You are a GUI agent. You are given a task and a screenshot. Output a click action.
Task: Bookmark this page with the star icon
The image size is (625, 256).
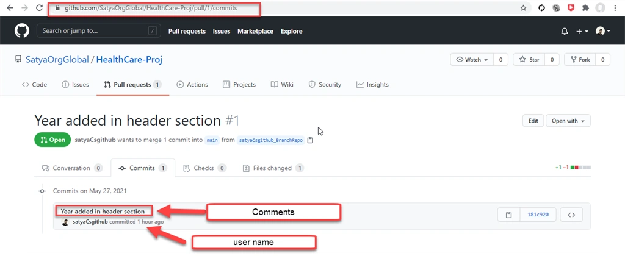(x=523, y=8)
